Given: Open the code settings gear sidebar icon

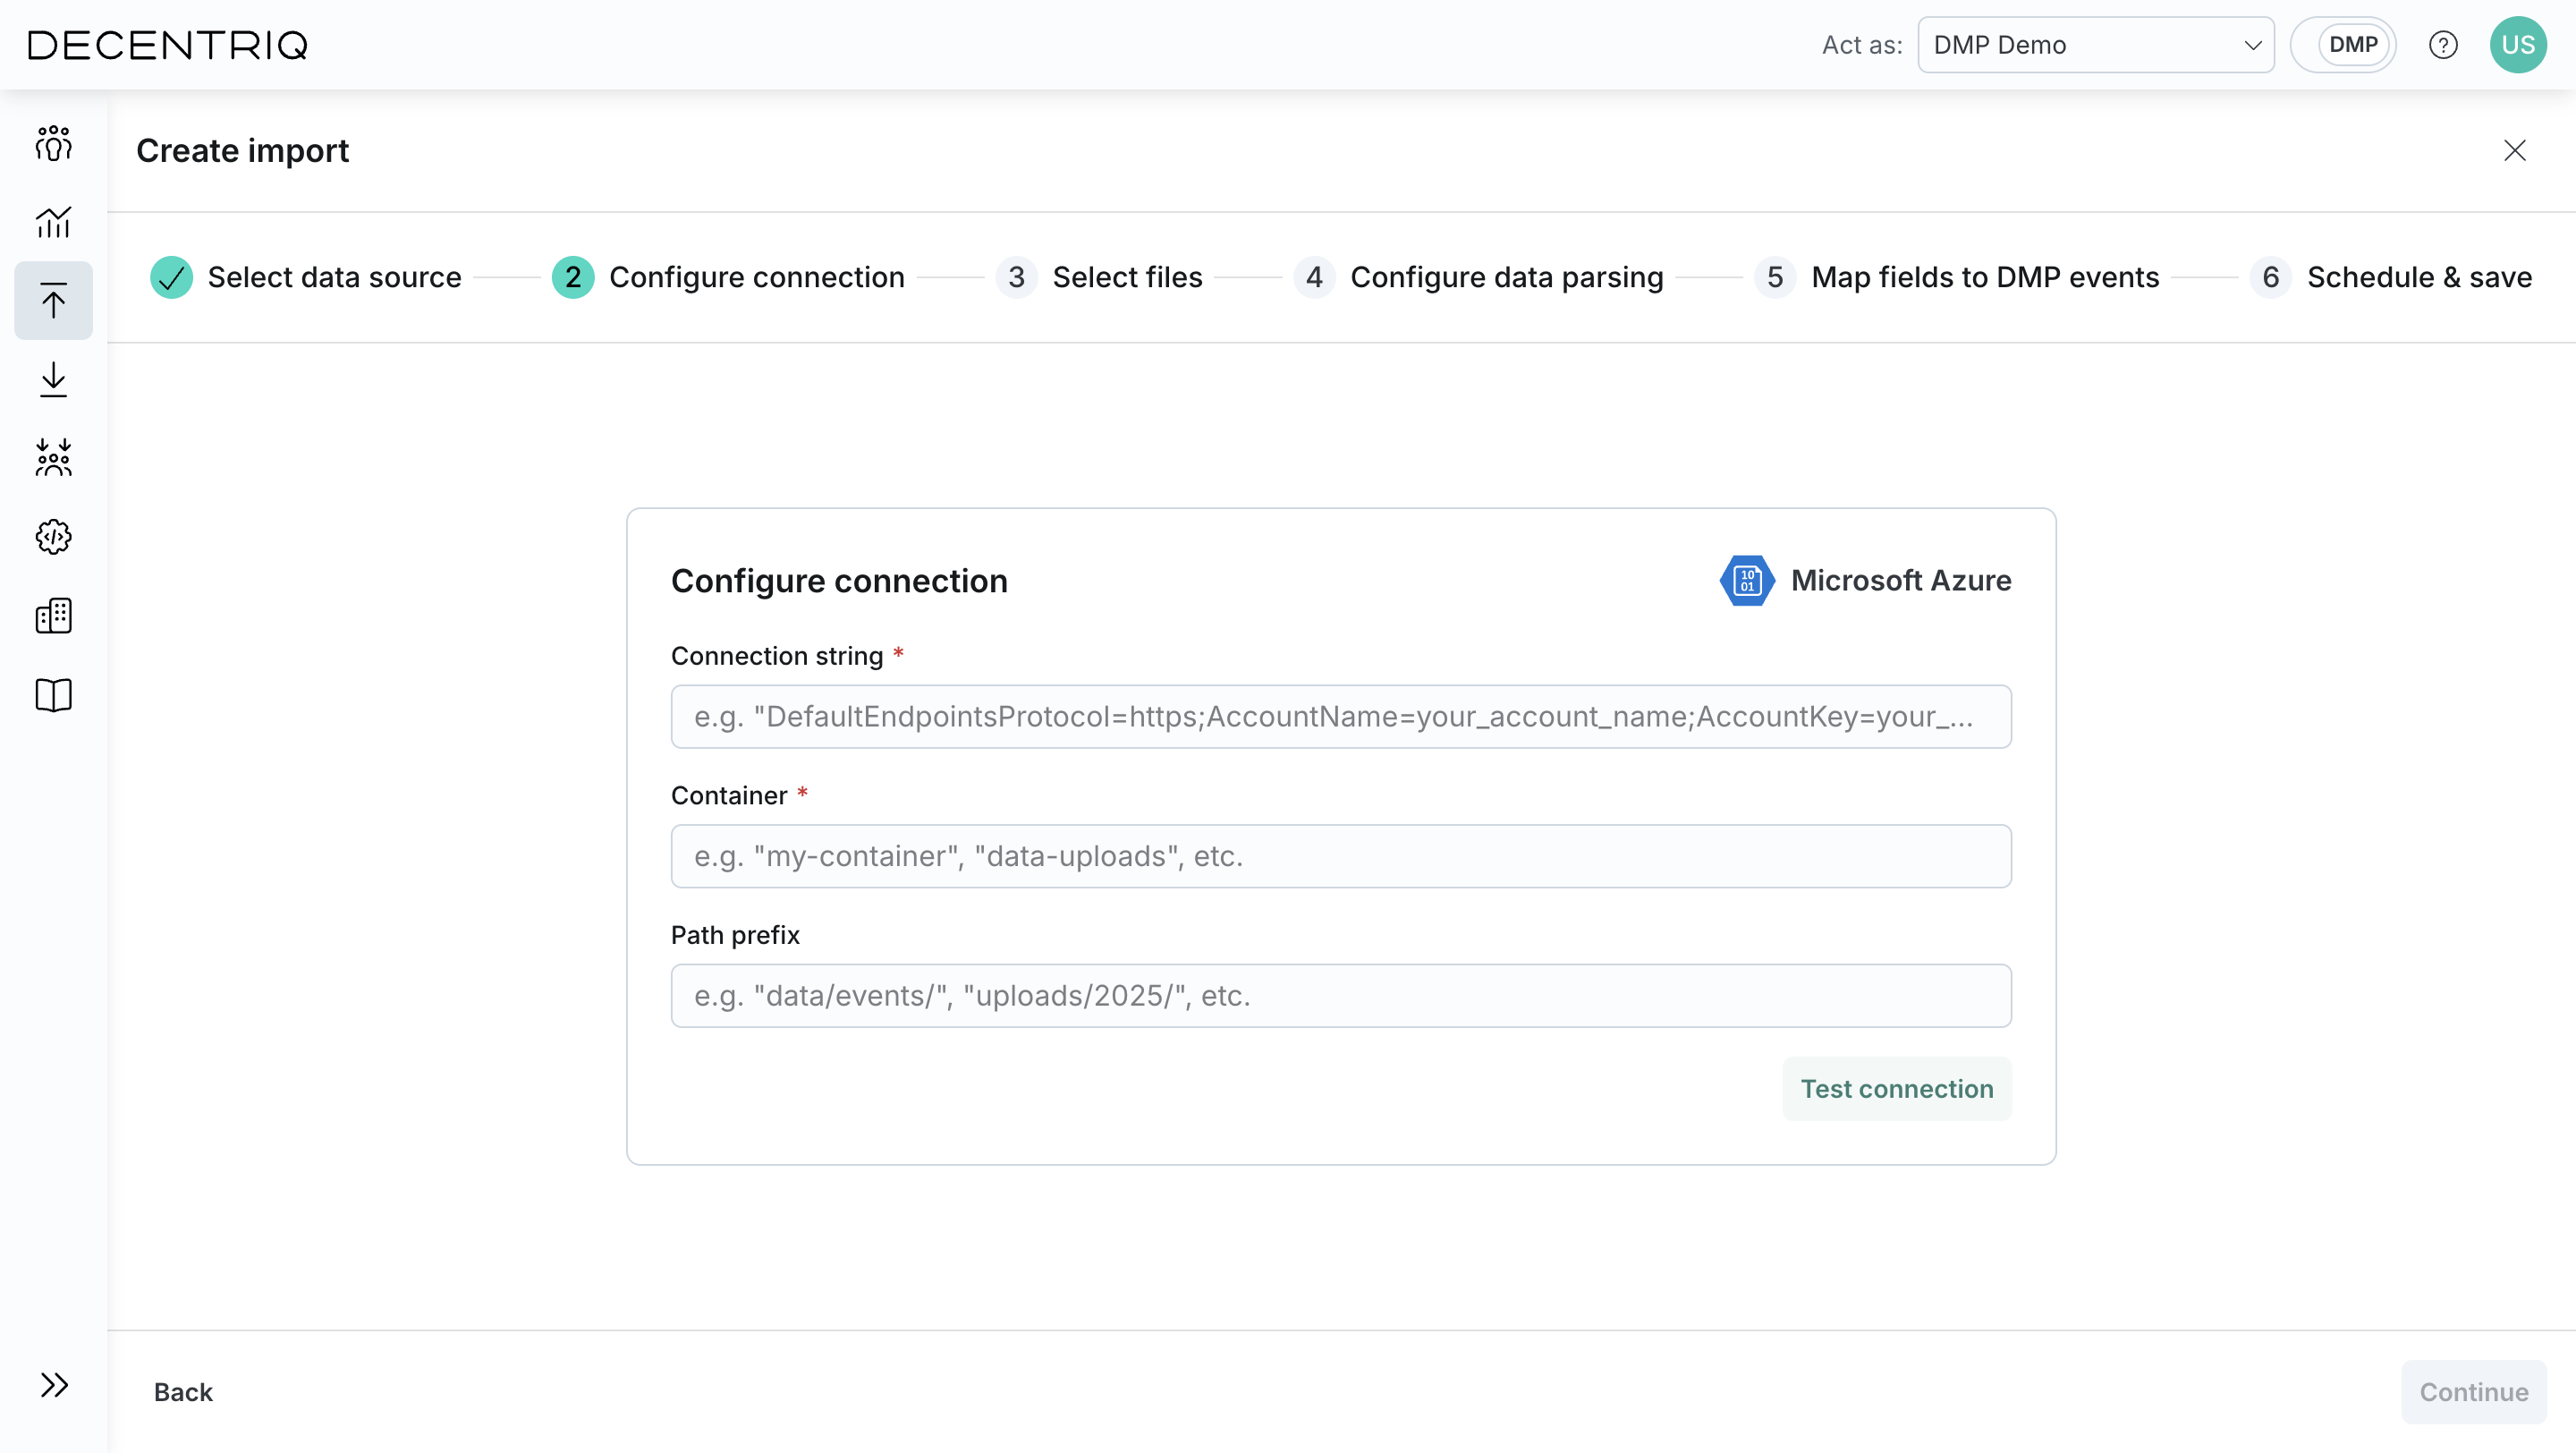Looking at the screenshot, I should 53,537.
